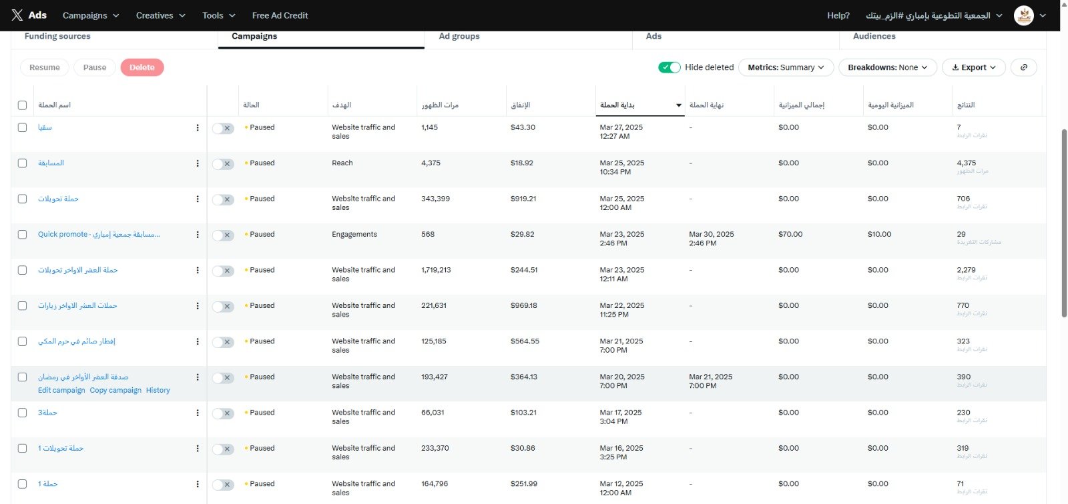The height and width of the screenshot is (504, 1068).
Task: Click the Export download button
Action: [973, 67]
